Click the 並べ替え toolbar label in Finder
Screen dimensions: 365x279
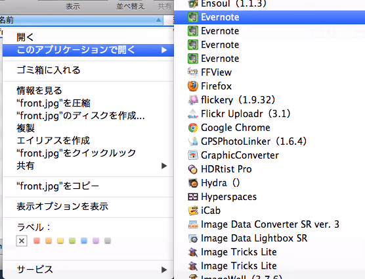(131, 7)
